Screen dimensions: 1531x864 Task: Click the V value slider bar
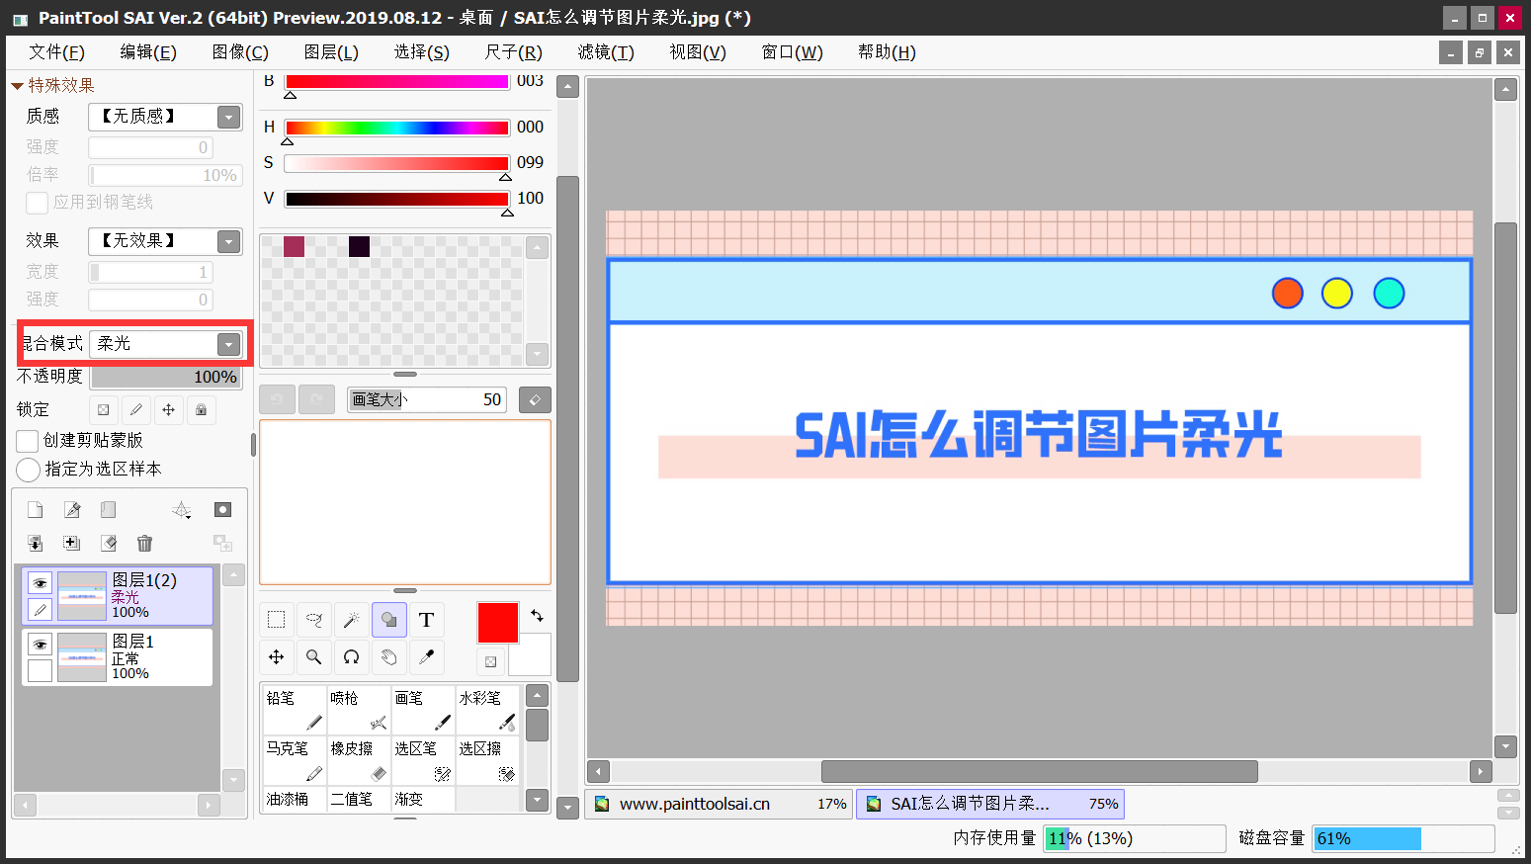point(396,199)
